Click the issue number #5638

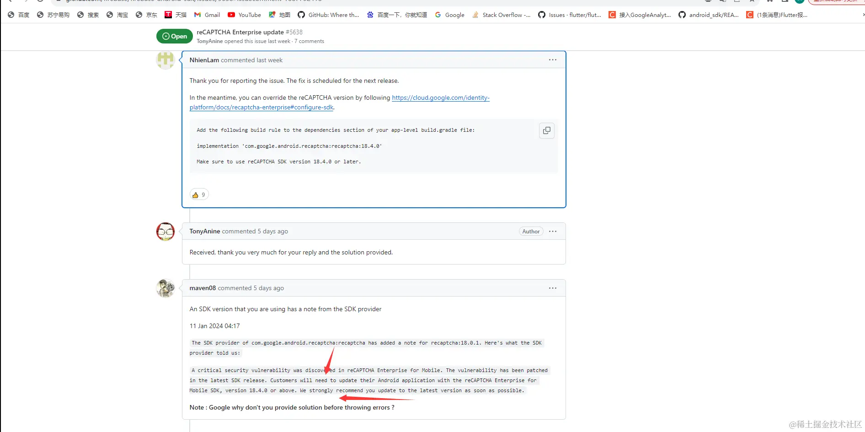(294, 32)
